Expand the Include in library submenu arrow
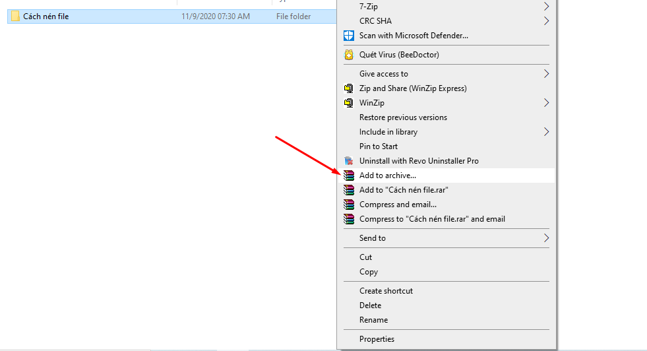 (546, 132)
